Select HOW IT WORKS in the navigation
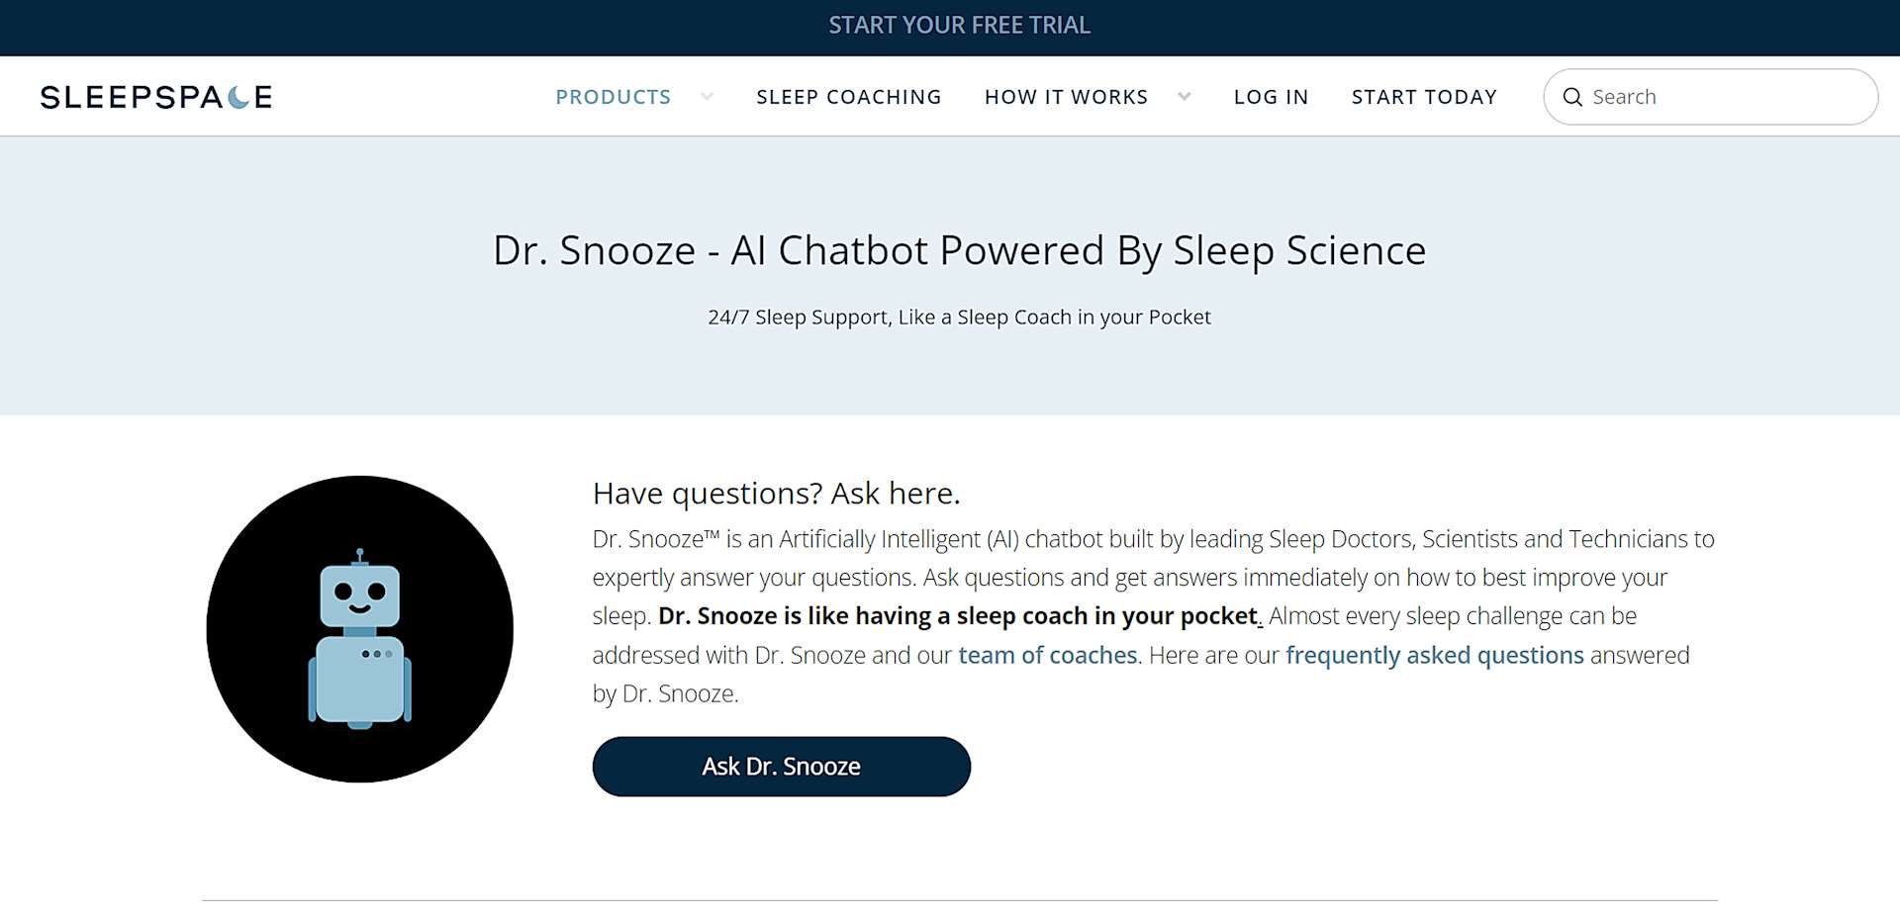Viewport: 1900px width, 917px height. [1066, 97]
